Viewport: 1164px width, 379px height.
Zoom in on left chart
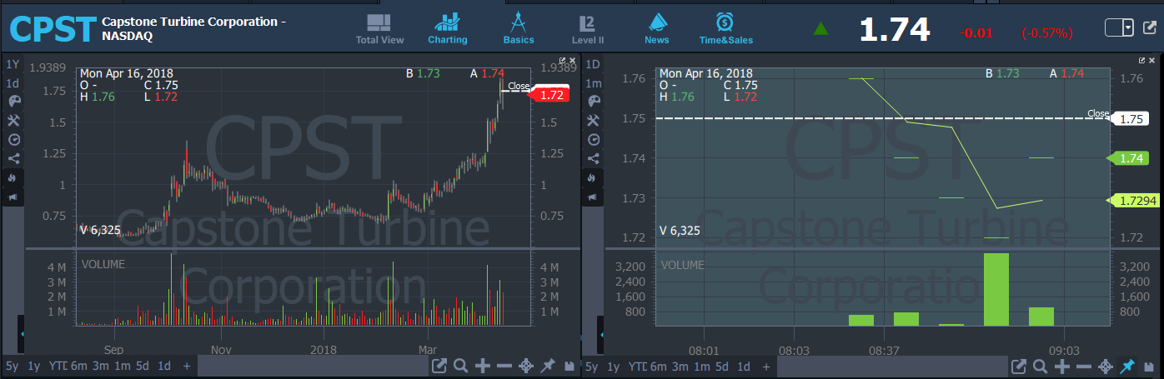click(483, 367)
